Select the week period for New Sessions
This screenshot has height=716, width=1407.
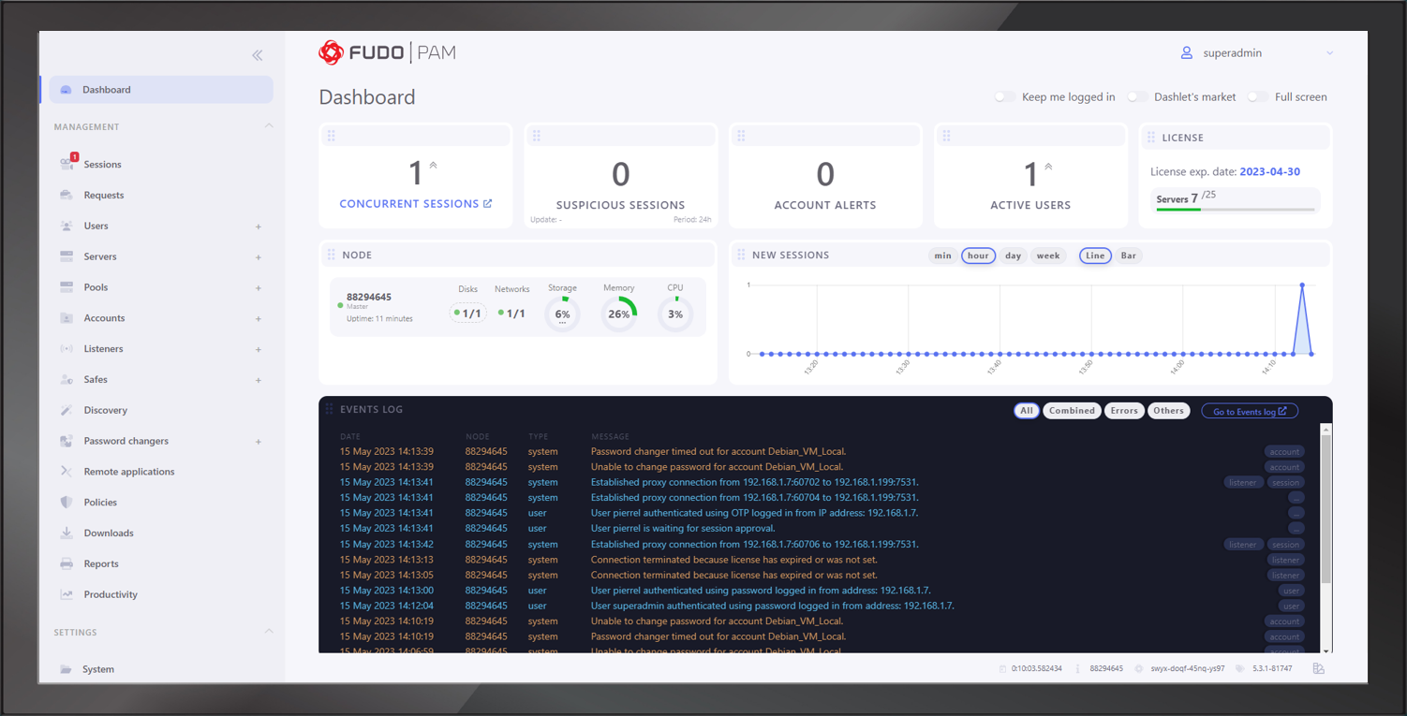pos(1048,256)
